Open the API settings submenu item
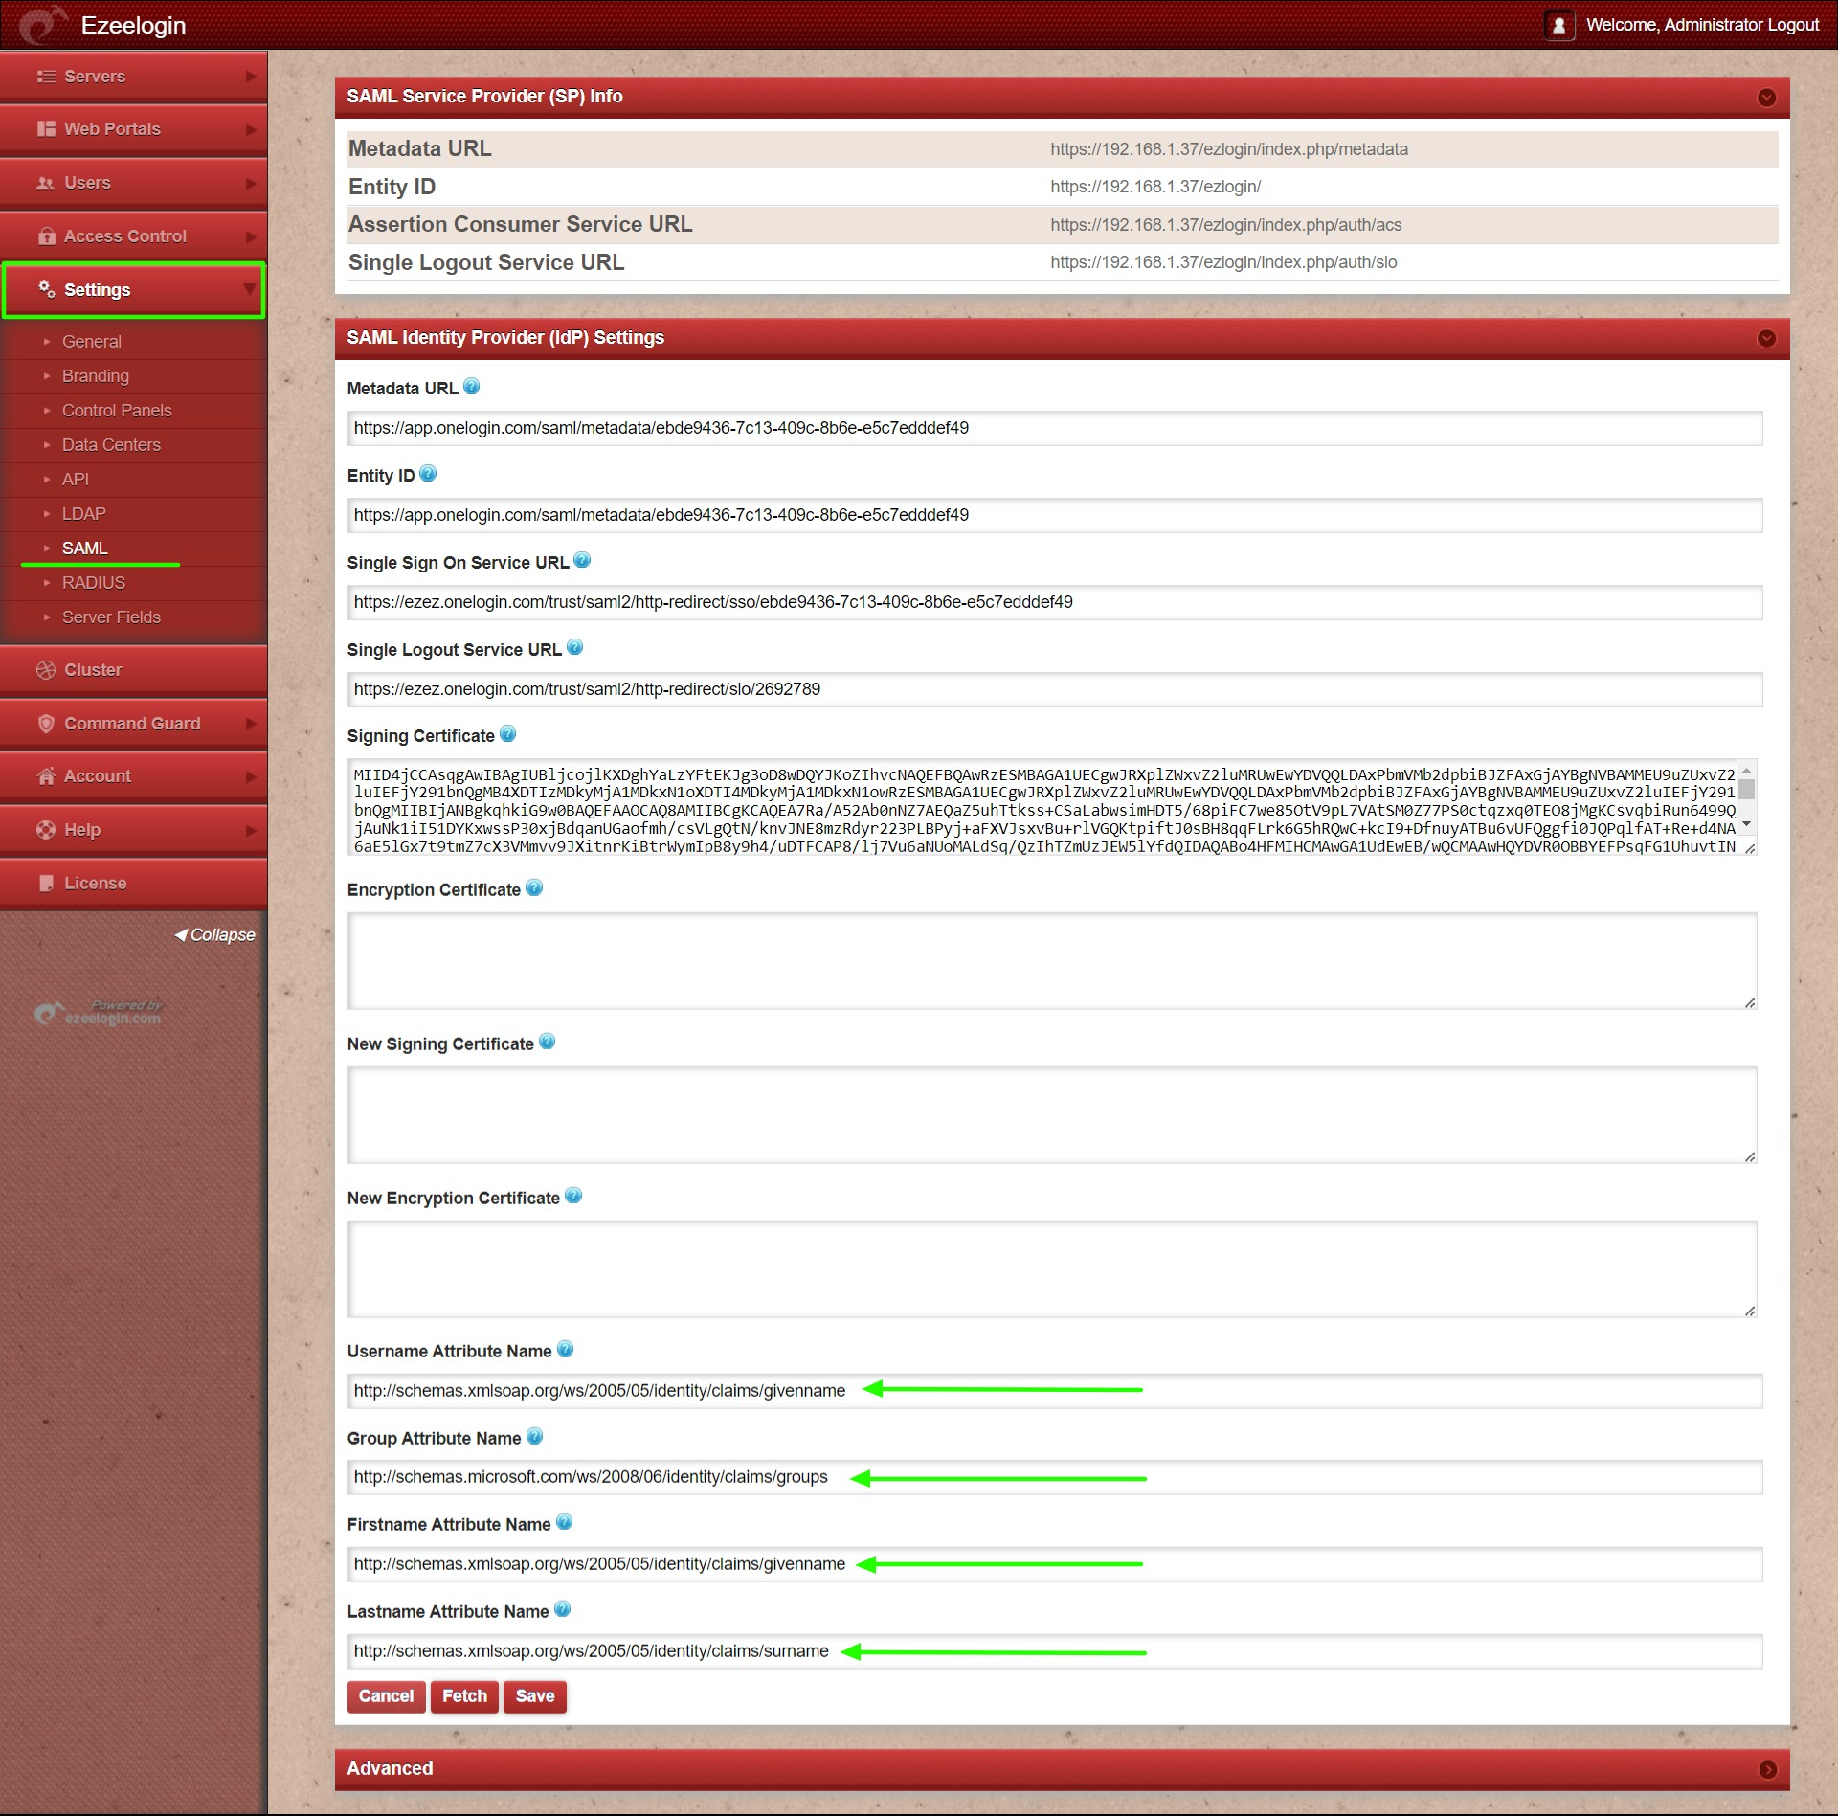Image resolution: width=1838 pixels, height=1816 pixels. (76, 480)
